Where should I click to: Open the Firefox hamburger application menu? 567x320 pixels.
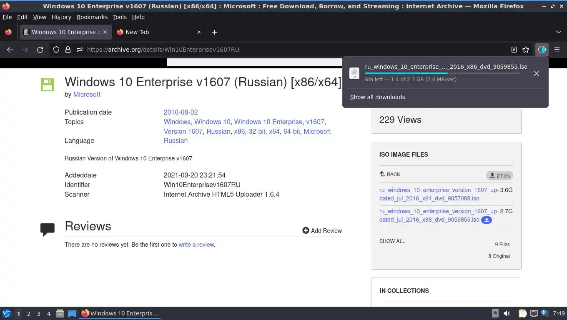tap(557, 50)
